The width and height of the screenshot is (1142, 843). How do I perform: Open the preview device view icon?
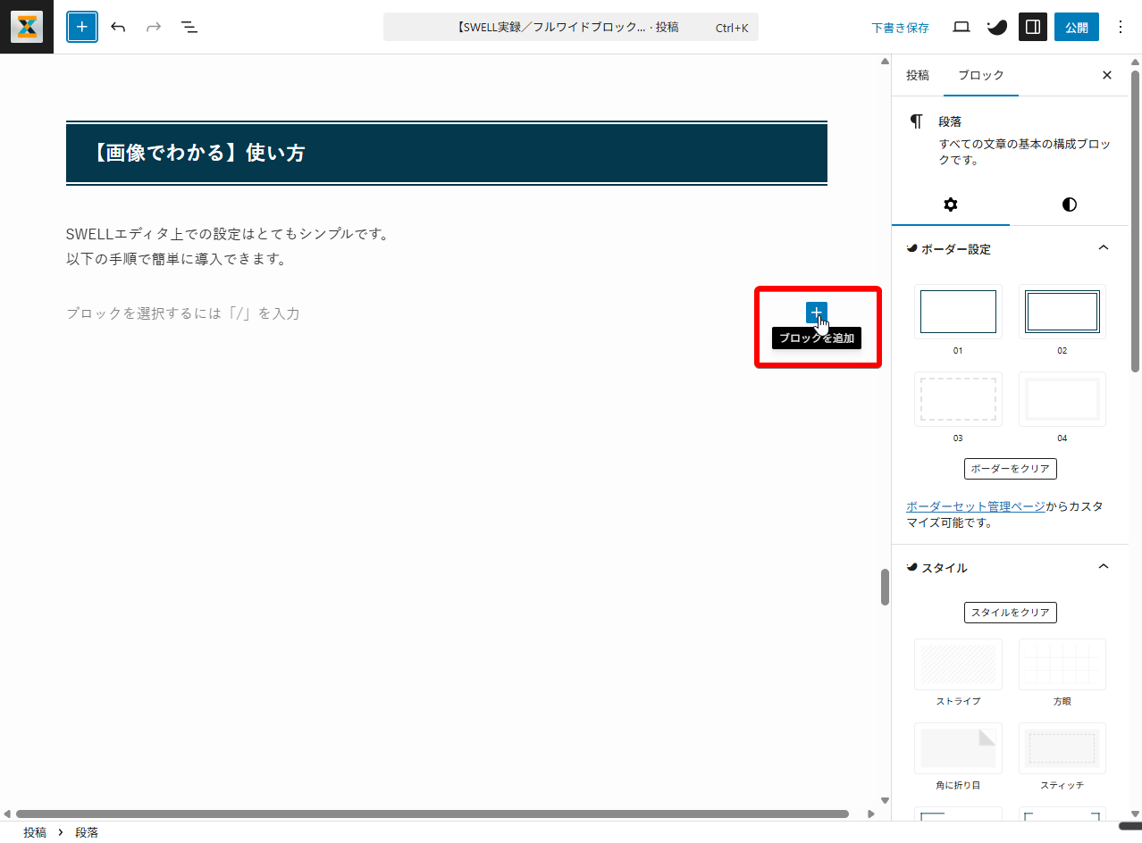(961, 27)
